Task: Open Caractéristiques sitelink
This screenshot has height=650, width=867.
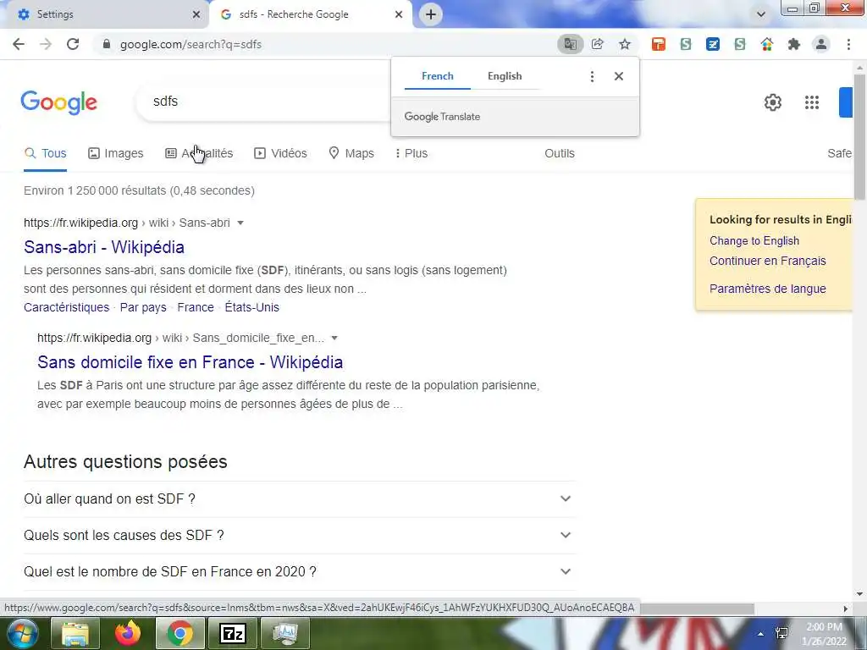Action: (x=66, y=307)
